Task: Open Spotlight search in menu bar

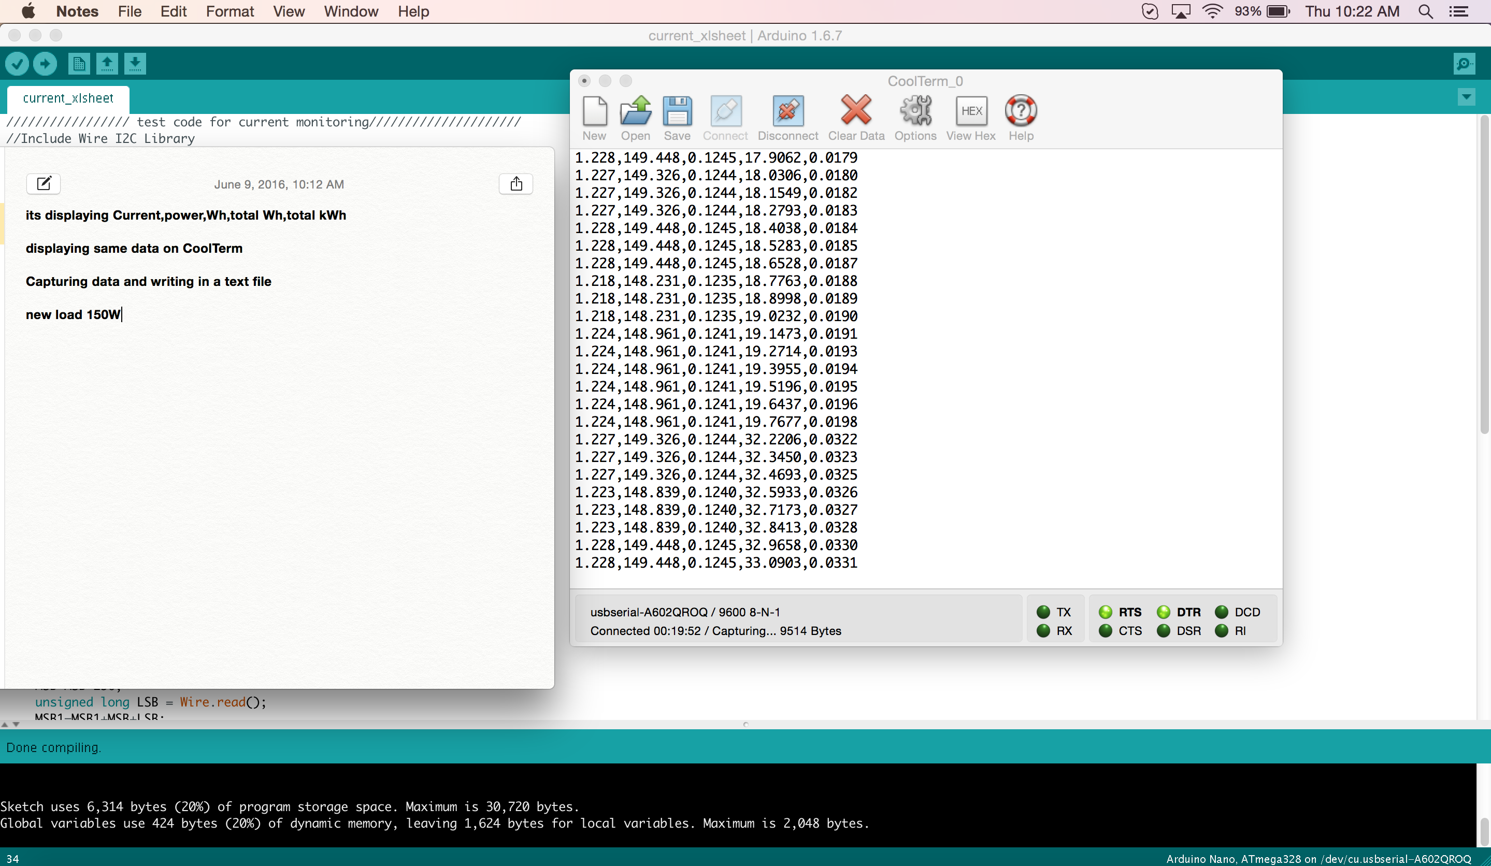Action: point(1426,11)
